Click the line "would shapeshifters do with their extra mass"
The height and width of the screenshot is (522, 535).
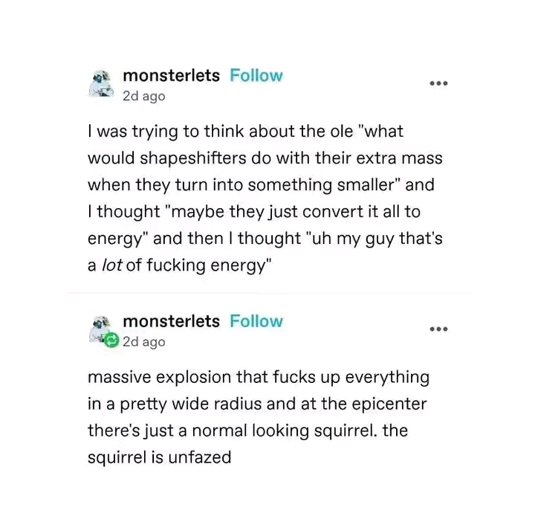click(265, 158)
